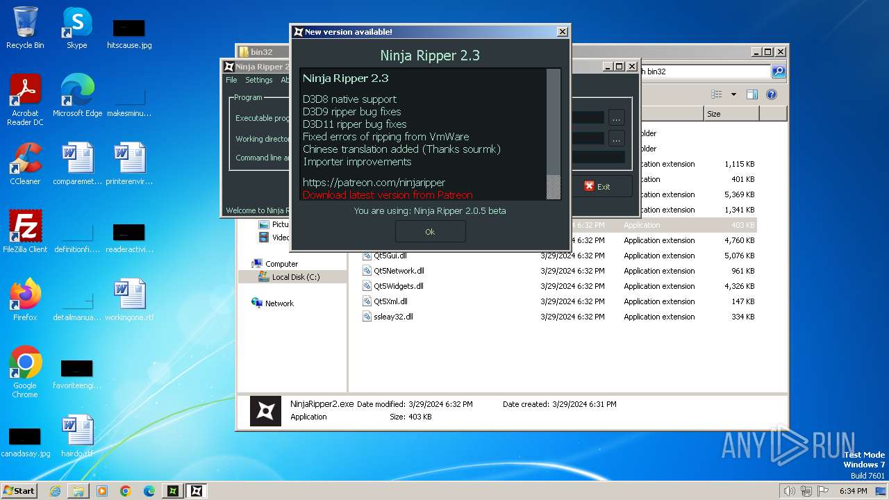The height and width of the screenshot is (500, 889).
Task: Open printerenvir Word document on desktop
Action: 129,164
